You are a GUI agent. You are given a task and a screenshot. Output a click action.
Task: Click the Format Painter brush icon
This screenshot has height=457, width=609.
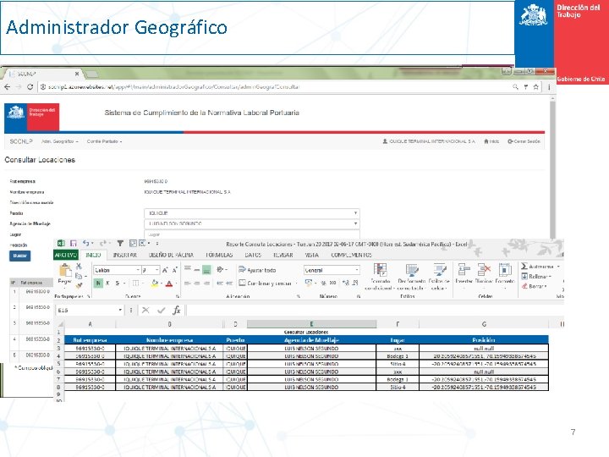pos(79,286)
